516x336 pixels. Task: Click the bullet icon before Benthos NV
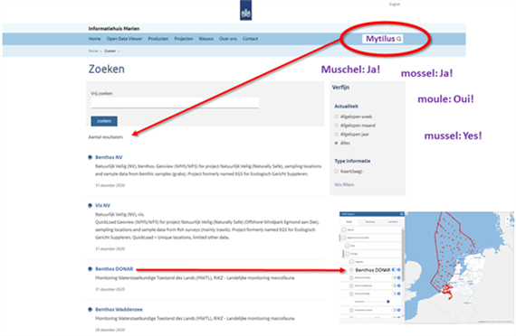(91, 157)
